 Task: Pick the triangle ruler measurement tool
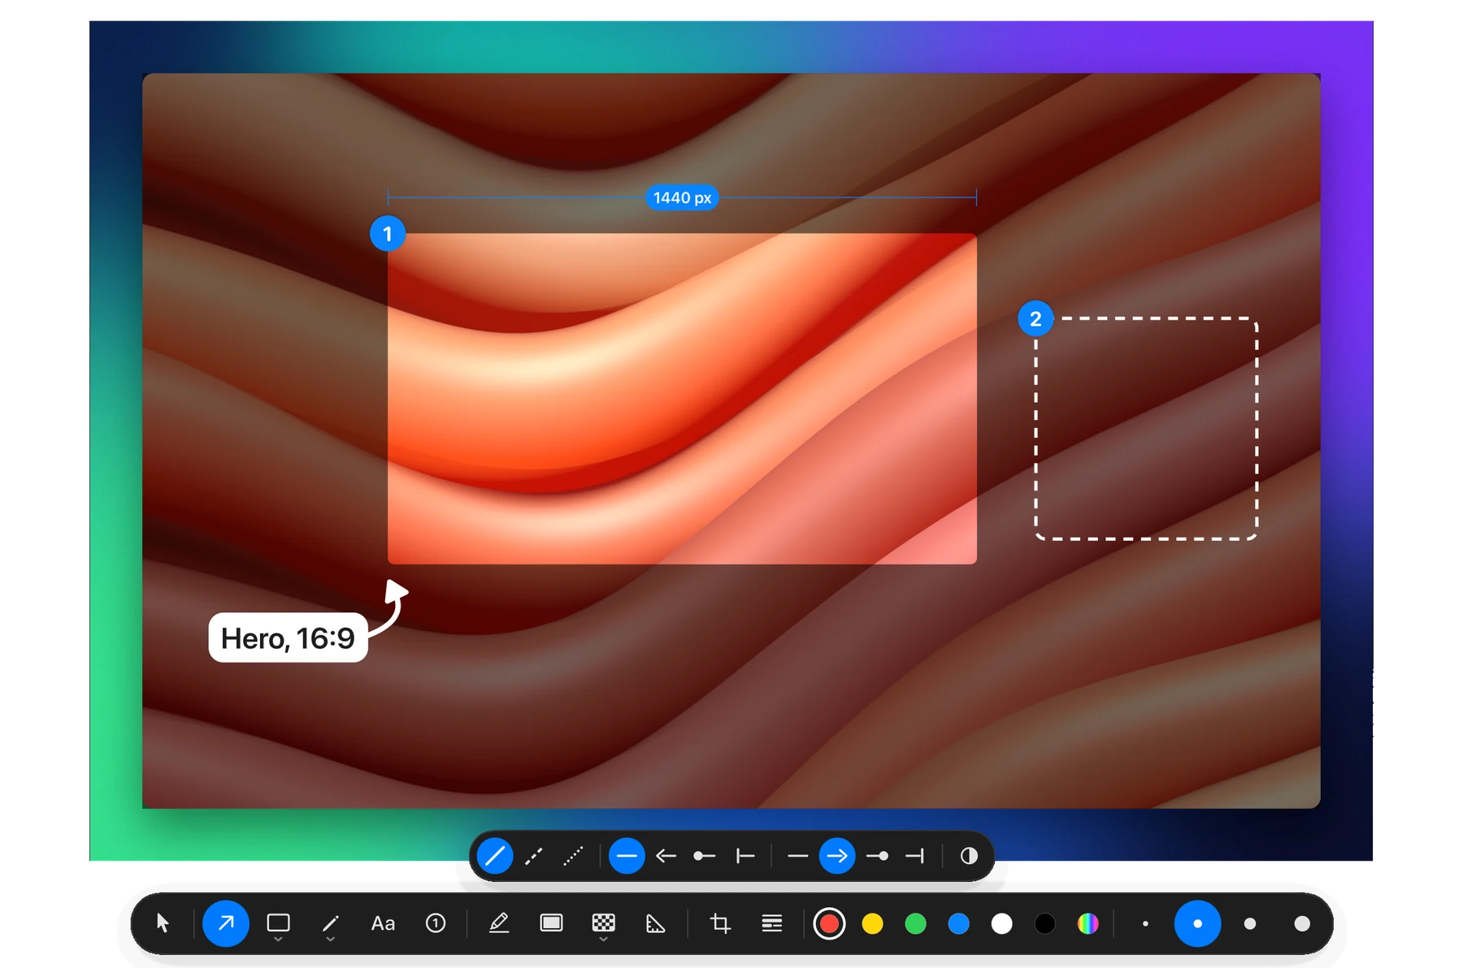tap(655, 923)
